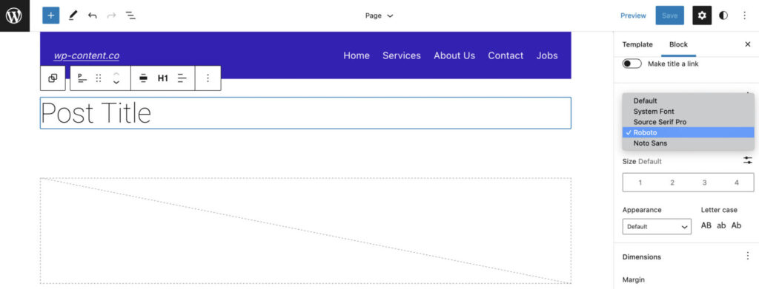Click the empty post content placeholder block
759x289 pixels.
pyautogui.click(x=305, y=231)
